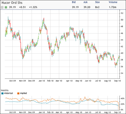The image size is (126, 114).
Task: Click Jun 10 on the price chart axis
Action: [x=88, y=81]
